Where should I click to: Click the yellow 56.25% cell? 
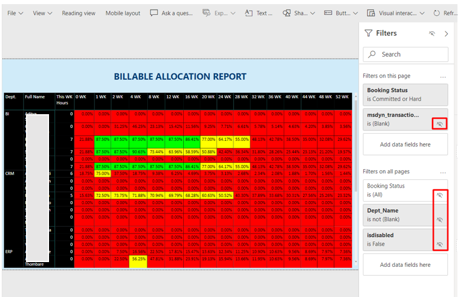138,262
